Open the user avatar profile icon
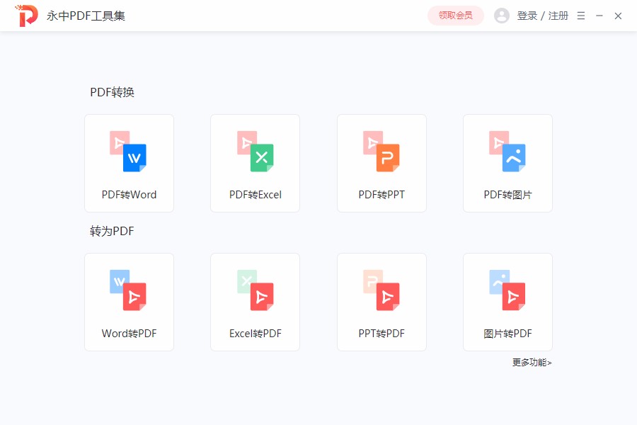This screenshot has height=425, width=637. click(x=502, y=15)
